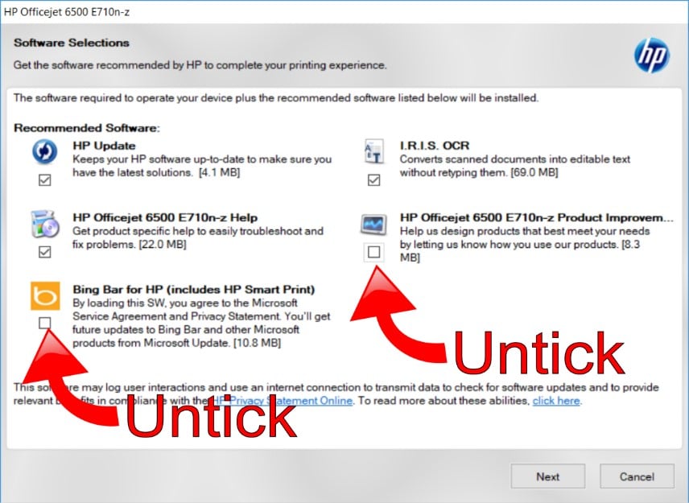Open the HP Privacy Statement Online link
The width and height of the screenshot is (689, 503).
click(283, 401)
